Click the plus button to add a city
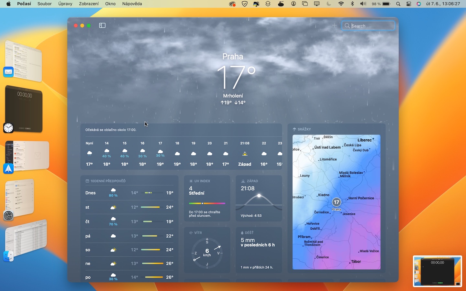This screenshot has height=291, width=466. click(x=334, y=26)
